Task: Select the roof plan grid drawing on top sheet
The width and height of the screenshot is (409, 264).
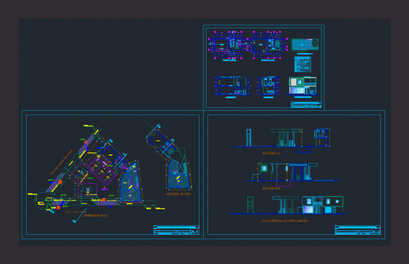Action: coord(305,45)
